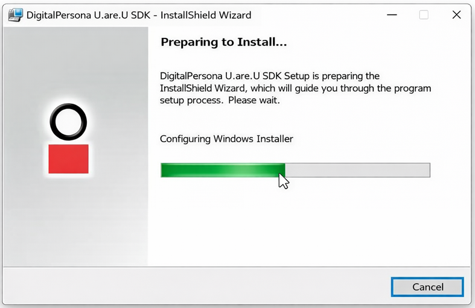The image size is (475, 308).
Task: Close the InstallShield Wizard window
Action: coord(456,14)
